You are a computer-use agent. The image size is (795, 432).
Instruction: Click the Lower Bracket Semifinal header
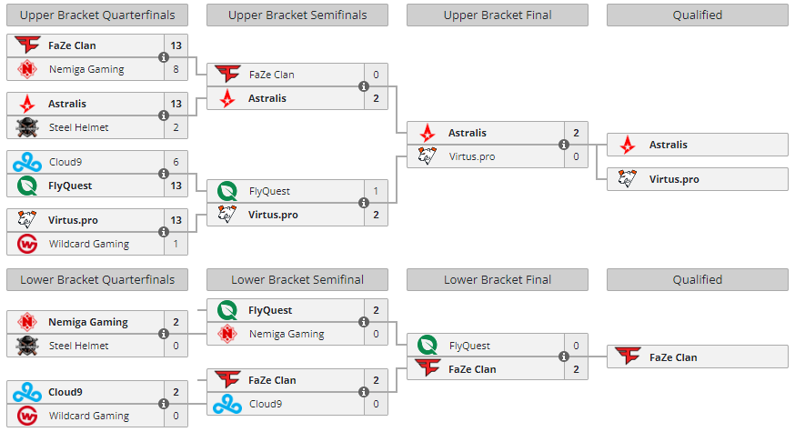tap(297, 280)
